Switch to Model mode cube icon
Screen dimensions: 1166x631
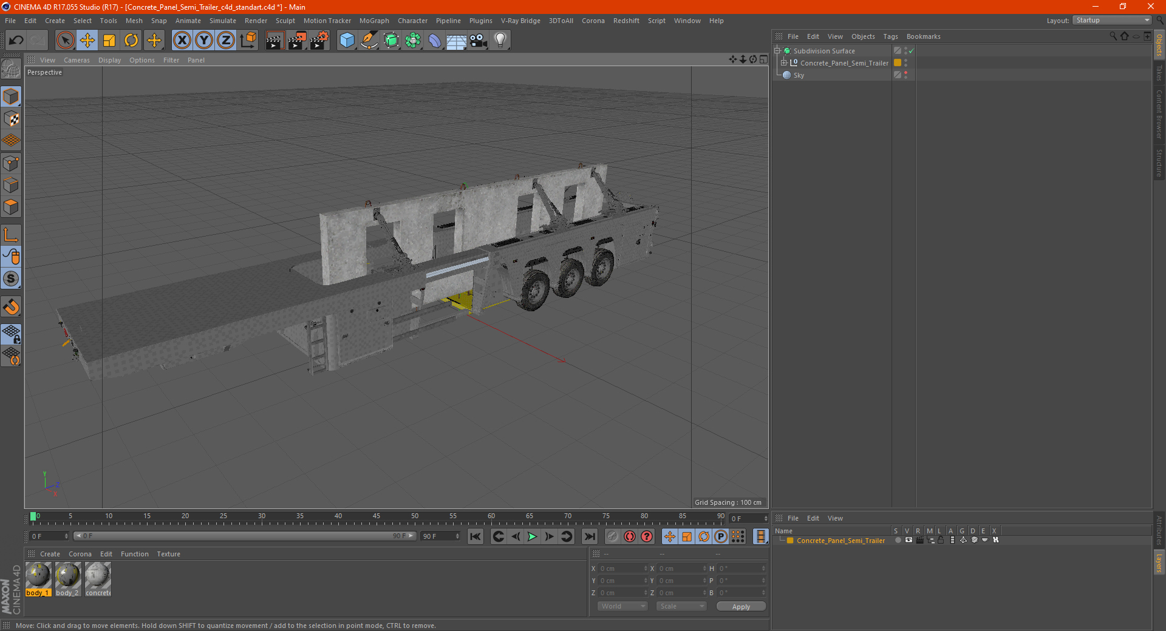click(x=12, y=96)
